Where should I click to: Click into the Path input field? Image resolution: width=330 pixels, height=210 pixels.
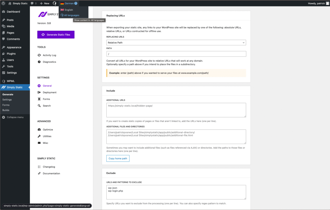[x=176, y=54]
